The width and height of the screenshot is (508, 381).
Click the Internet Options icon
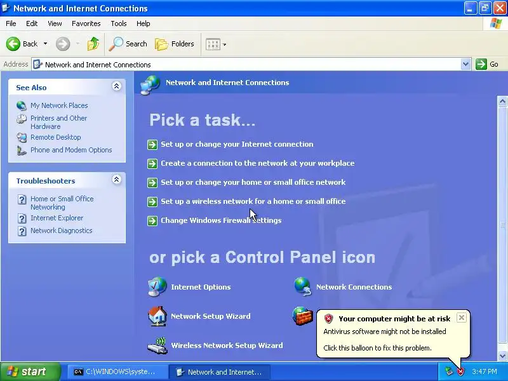157,287
